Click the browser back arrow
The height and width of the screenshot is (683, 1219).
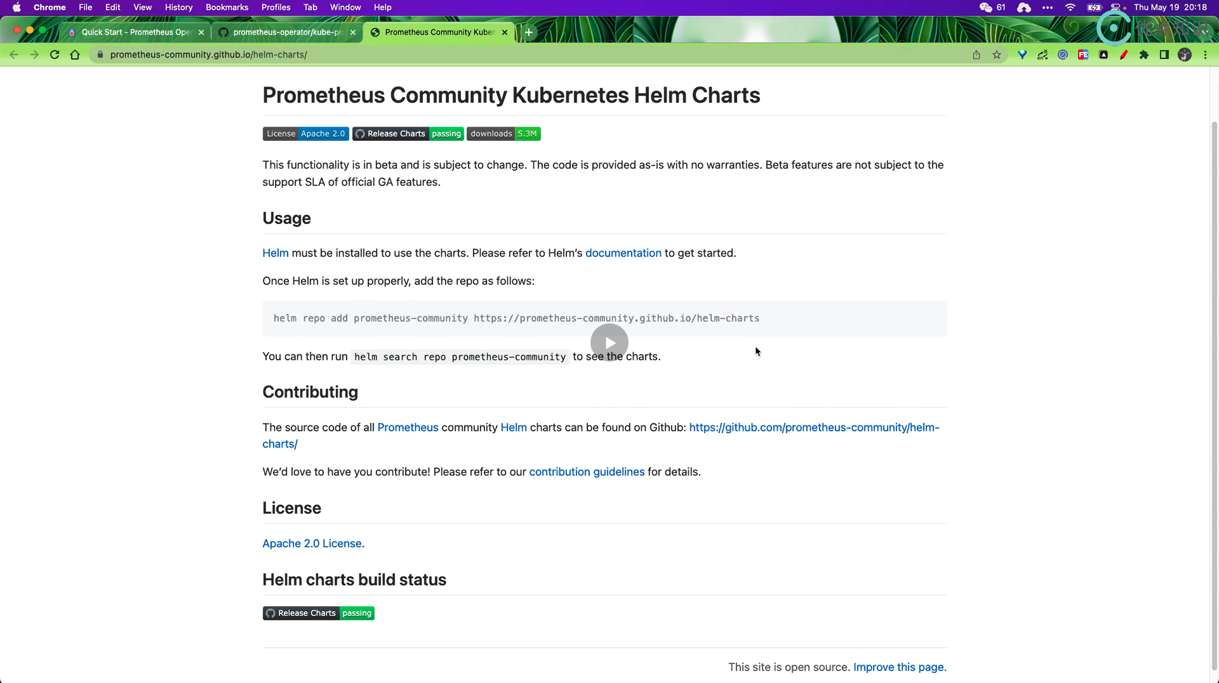pyautogui.click(x=14, y=55)
